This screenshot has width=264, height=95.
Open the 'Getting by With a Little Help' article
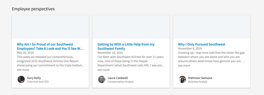pos(126,46)
